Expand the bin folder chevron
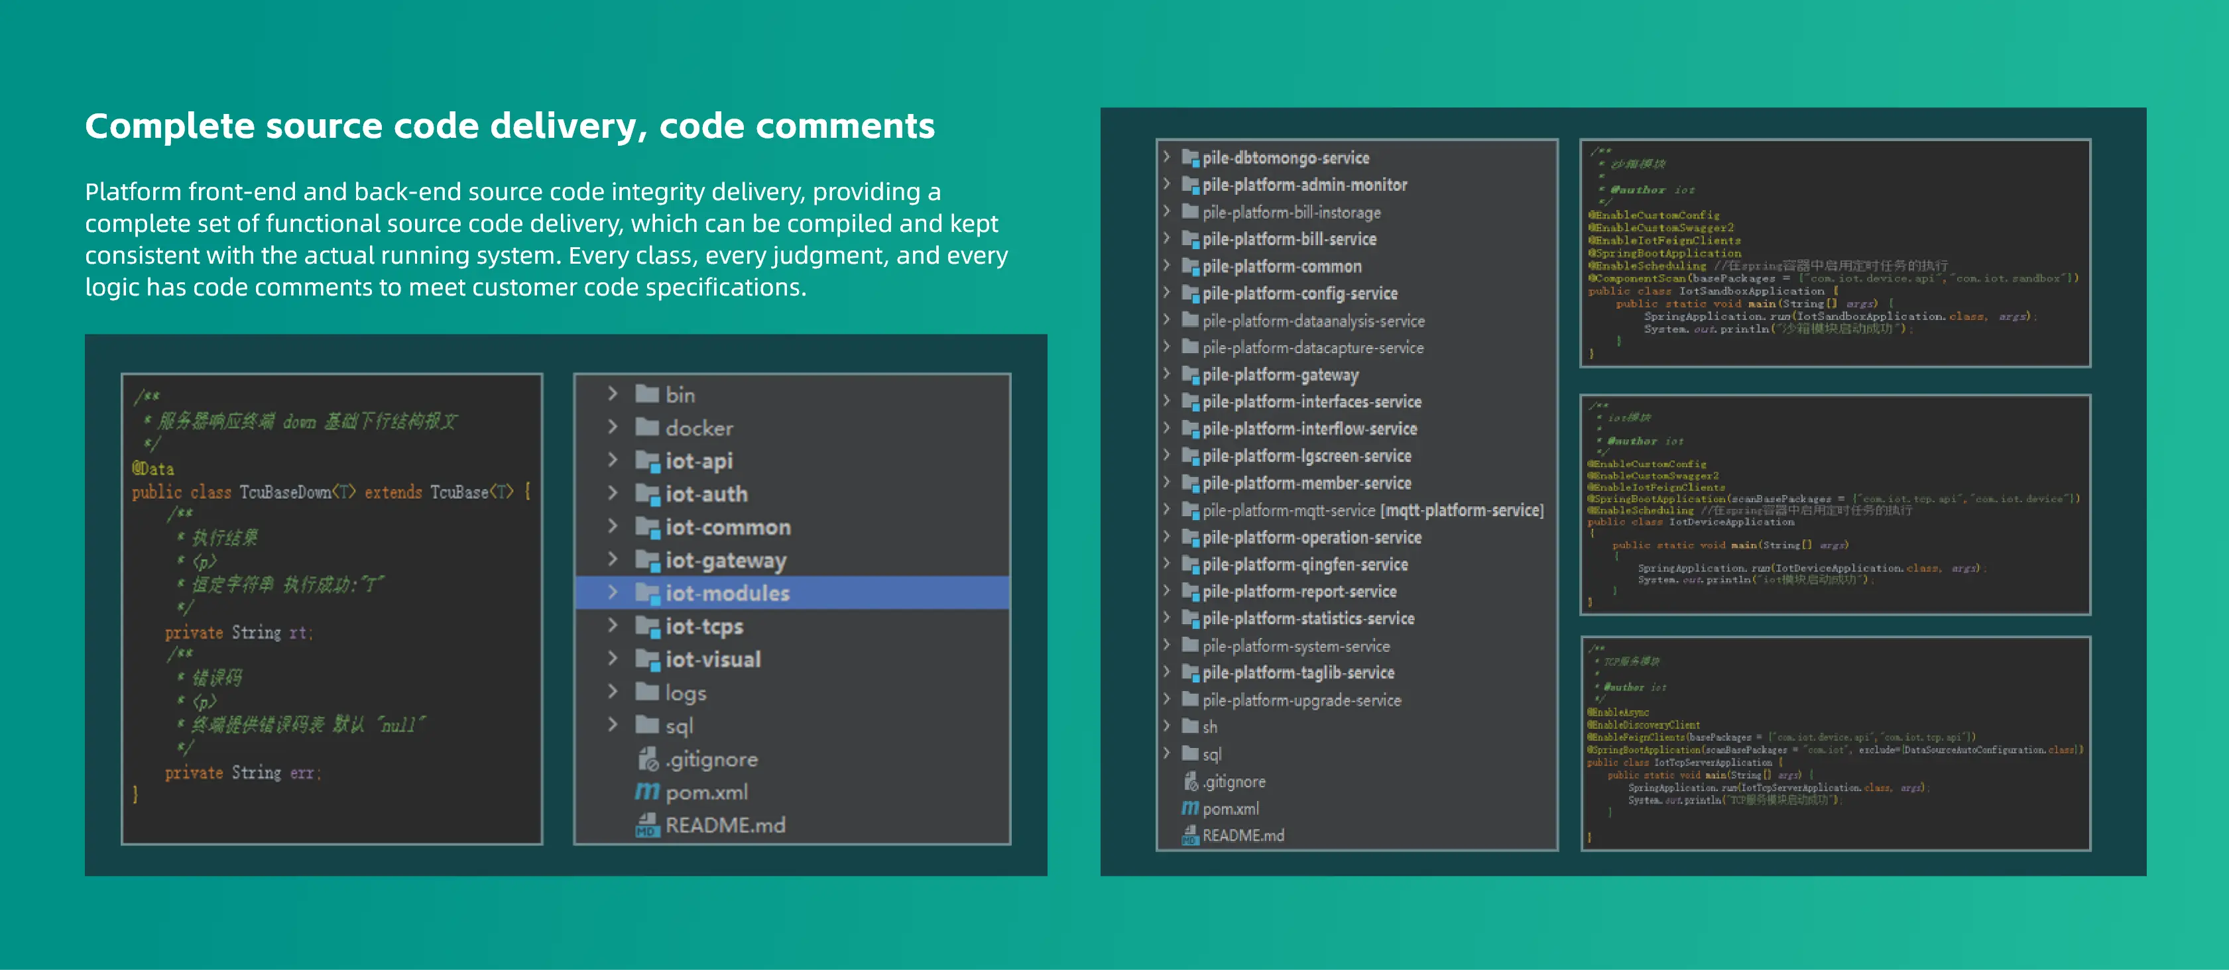 pos(613,394)
